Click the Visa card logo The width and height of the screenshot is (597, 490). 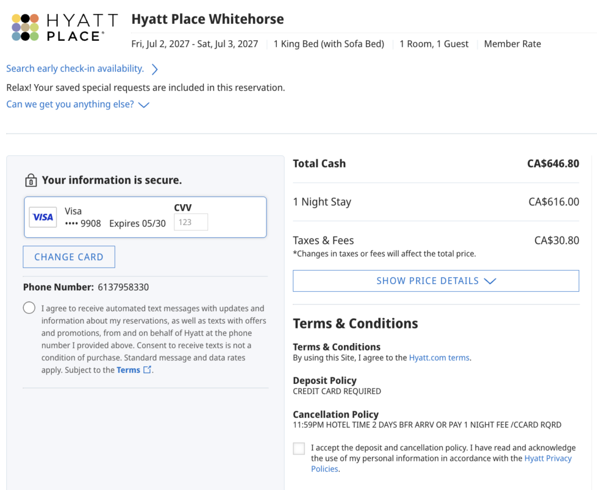(x=43, y=217)
